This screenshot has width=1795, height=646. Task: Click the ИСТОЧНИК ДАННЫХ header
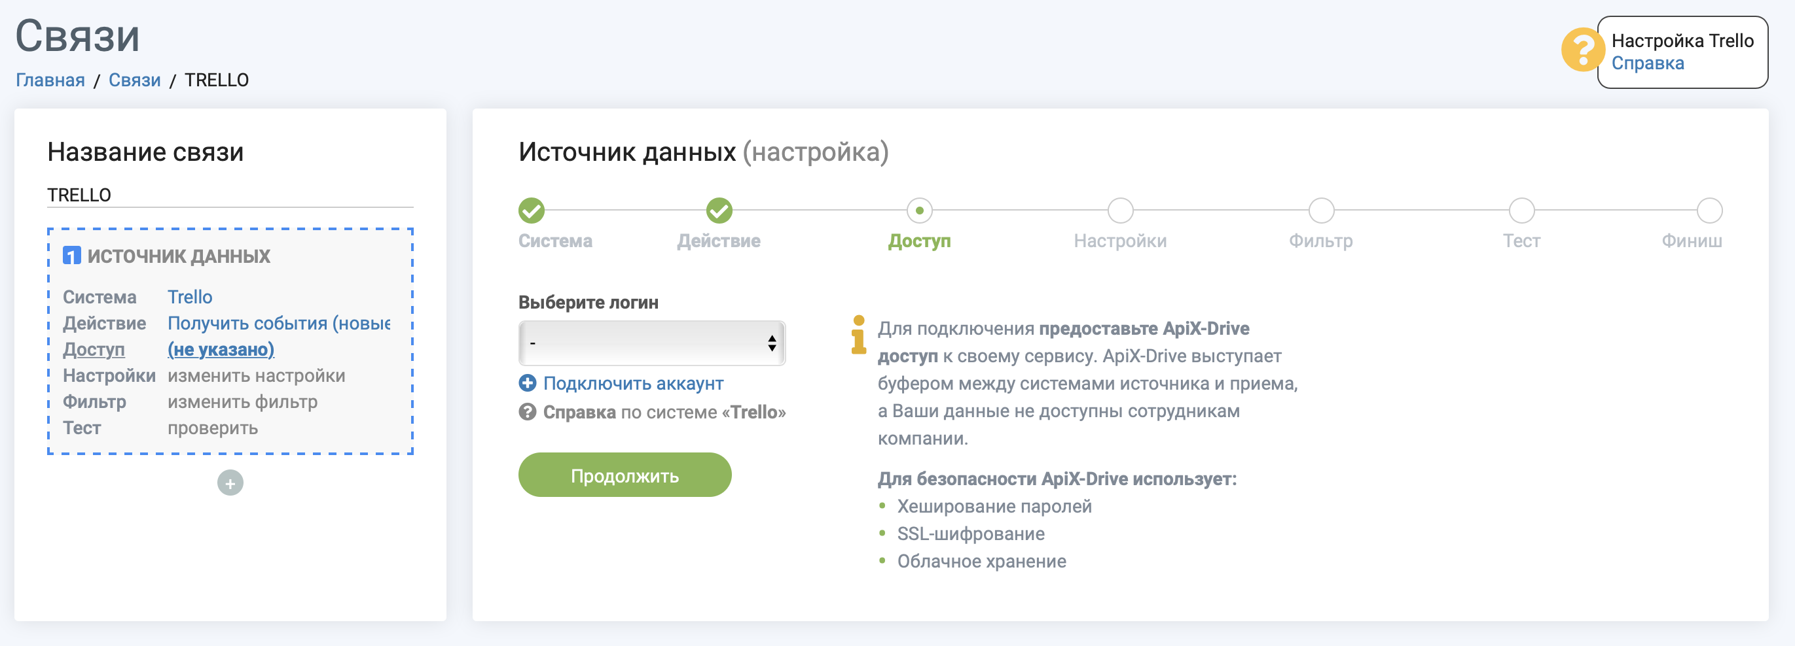pyautogui.click(x=178, y=256)
